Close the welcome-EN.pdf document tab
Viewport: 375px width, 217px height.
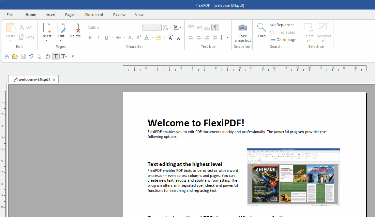[54, 79]
